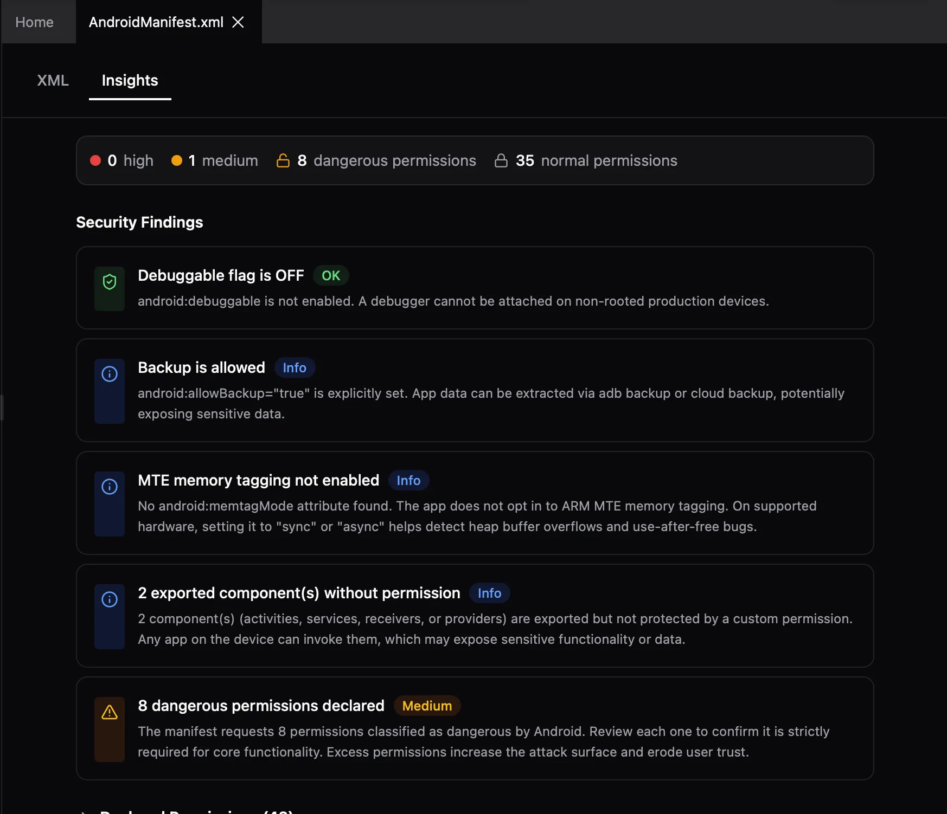This screenshot has height=814, width=947.
Task: Click the OK badge on Debuggable flag
Action: (331, 275)
